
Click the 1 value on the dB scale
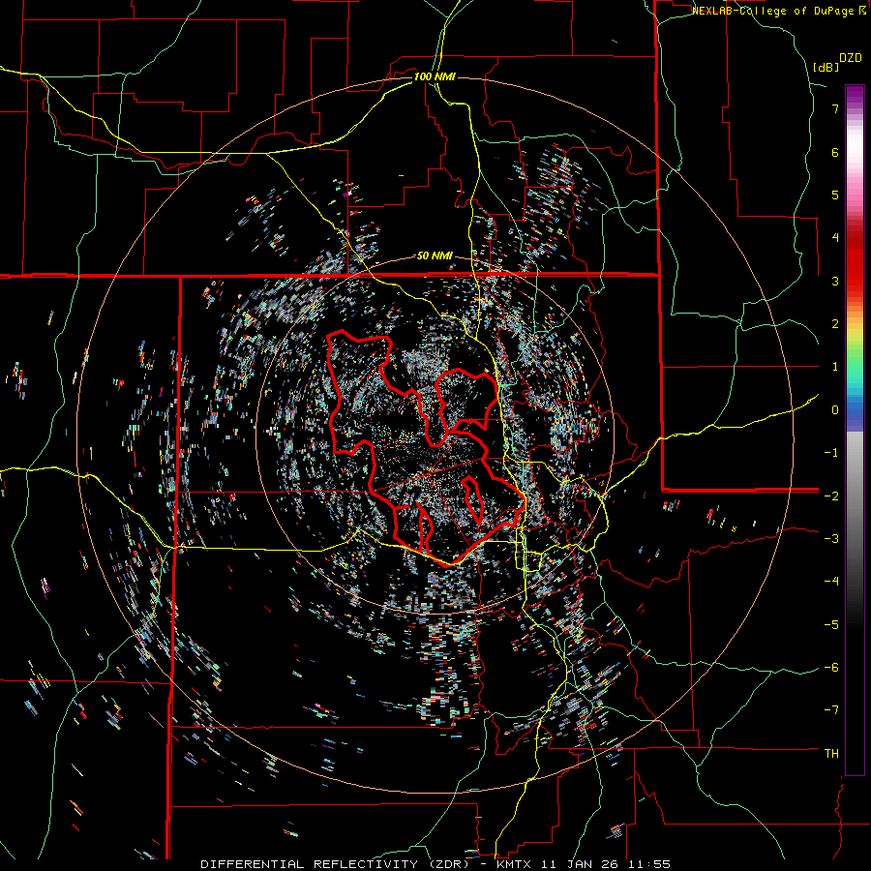[835, 367]
